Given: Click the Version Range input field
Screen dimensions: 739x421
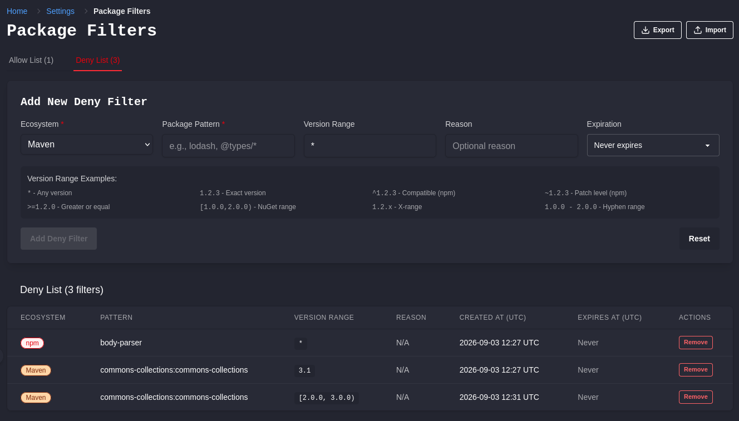Looking at the screenshot, I should pos(370,146).
